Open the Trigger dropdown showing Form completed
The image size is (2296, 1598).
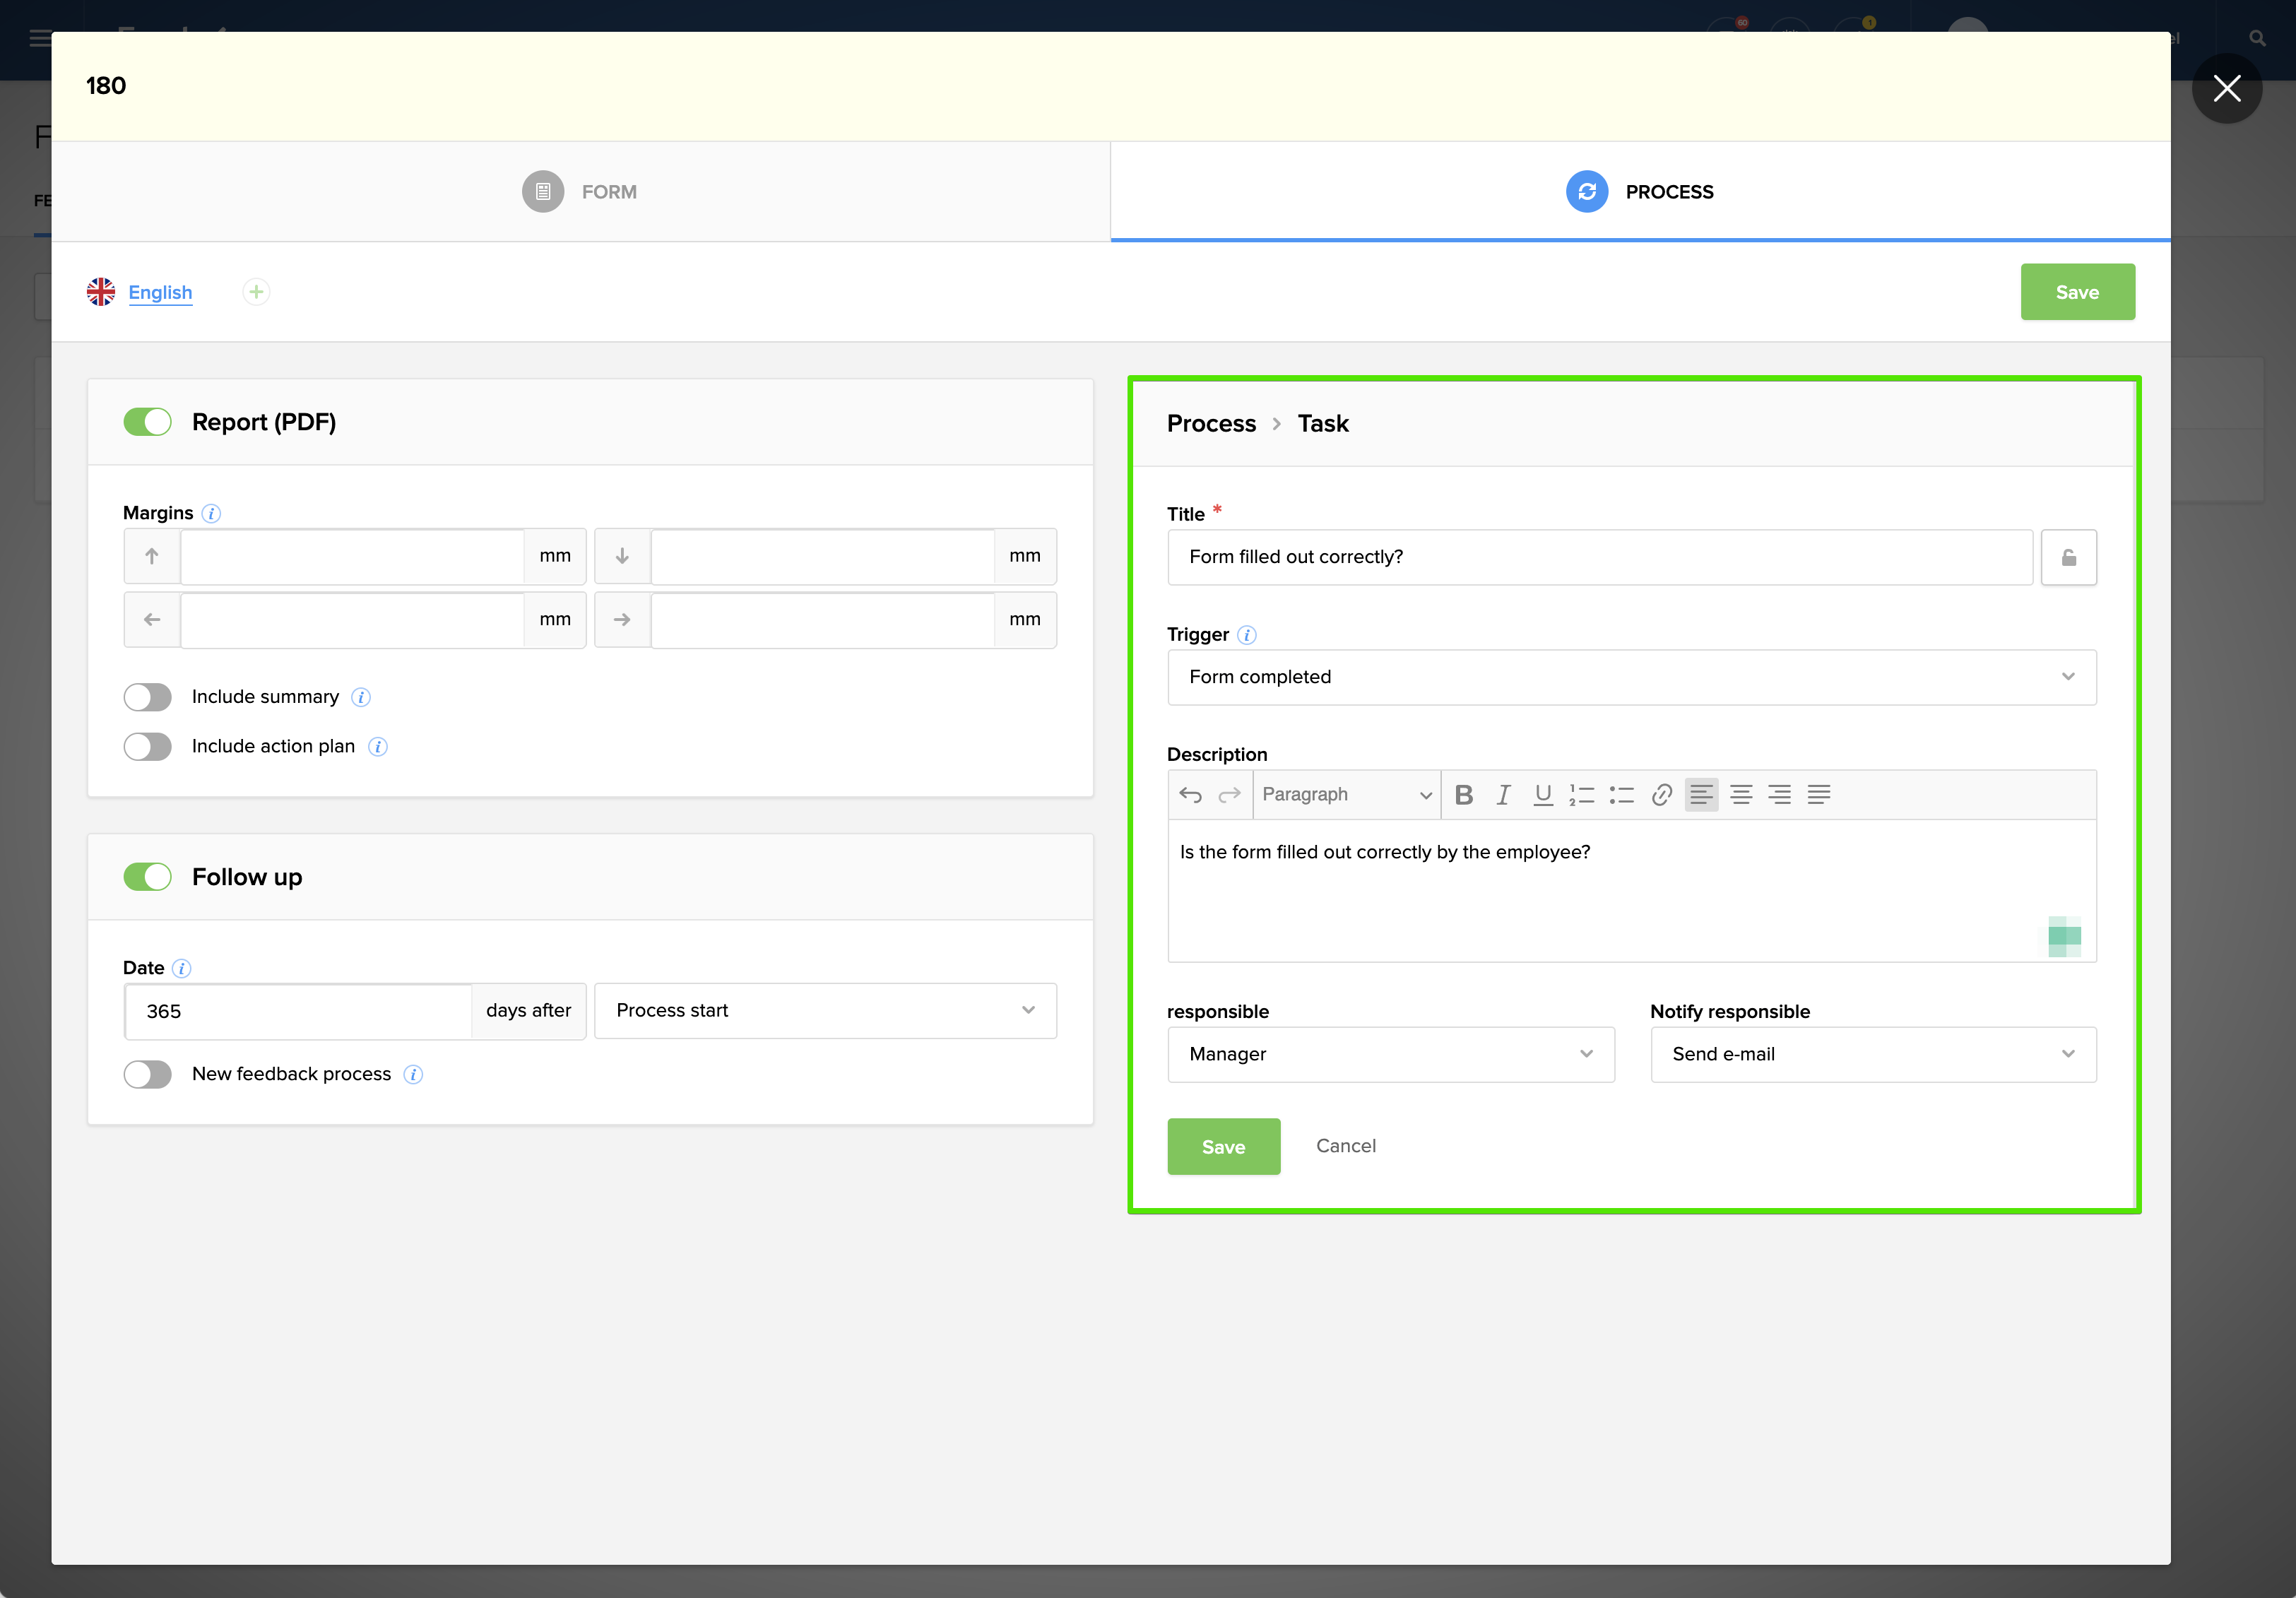(x=1631, y=677)
